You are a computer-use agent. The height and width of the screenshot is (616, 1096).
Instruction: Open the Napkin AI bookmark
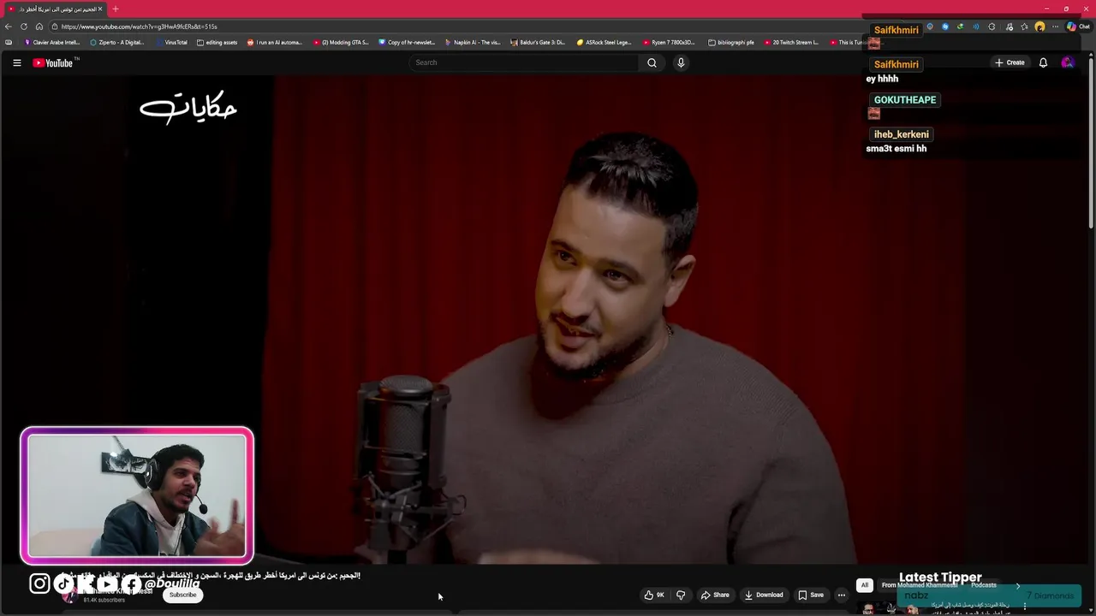pyautogui.click(x=473, y=42)
